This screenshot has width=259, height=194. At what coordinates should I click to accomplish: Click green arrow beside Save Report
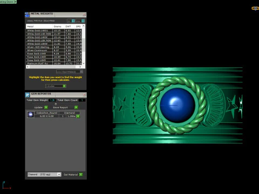tap(76, 107)
